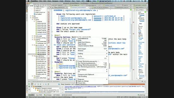The image size is (174, 98).
Task: Open the Event Log
Action: coord(141,95)
